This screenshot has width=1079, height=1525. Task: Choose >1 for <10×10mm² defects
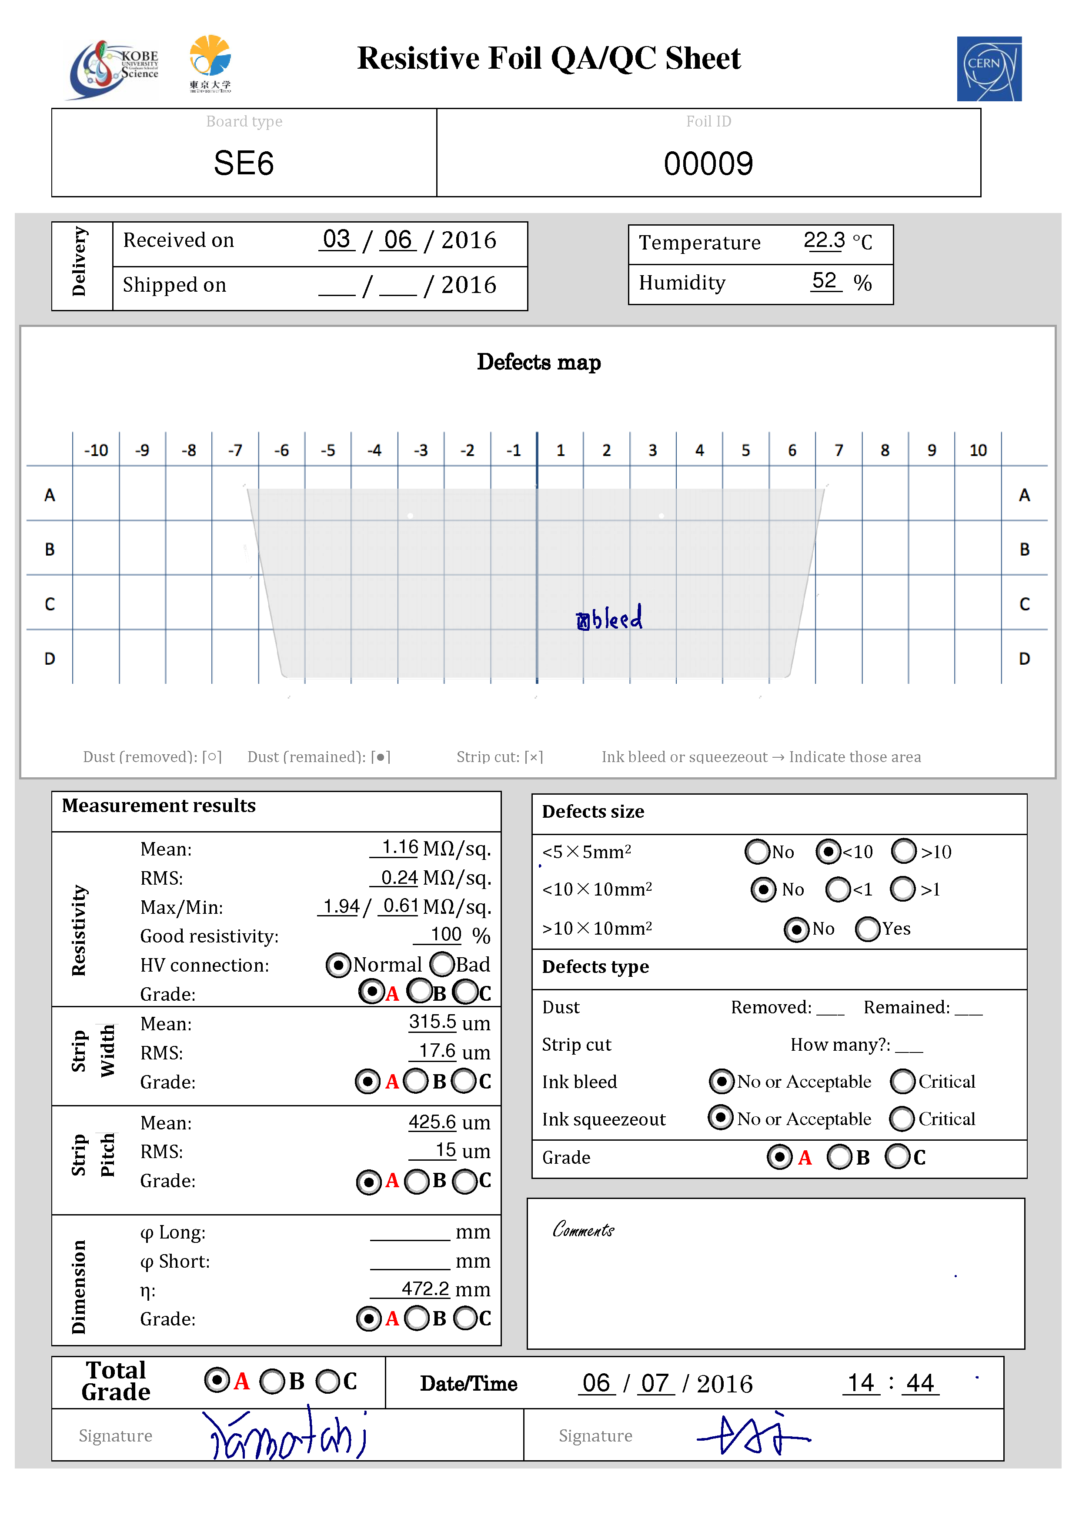click(903, 889)
